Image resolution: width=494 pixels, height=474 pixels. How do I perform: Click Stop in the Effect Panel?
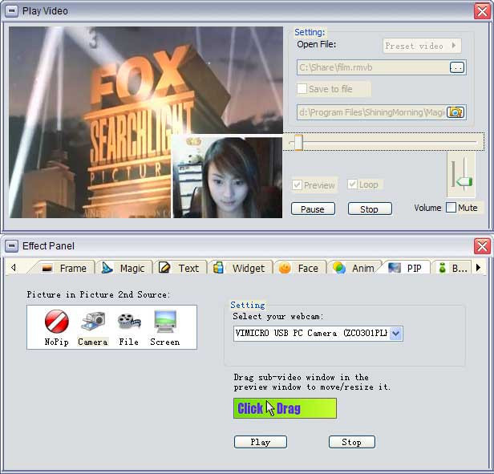[x=351, y=442]
